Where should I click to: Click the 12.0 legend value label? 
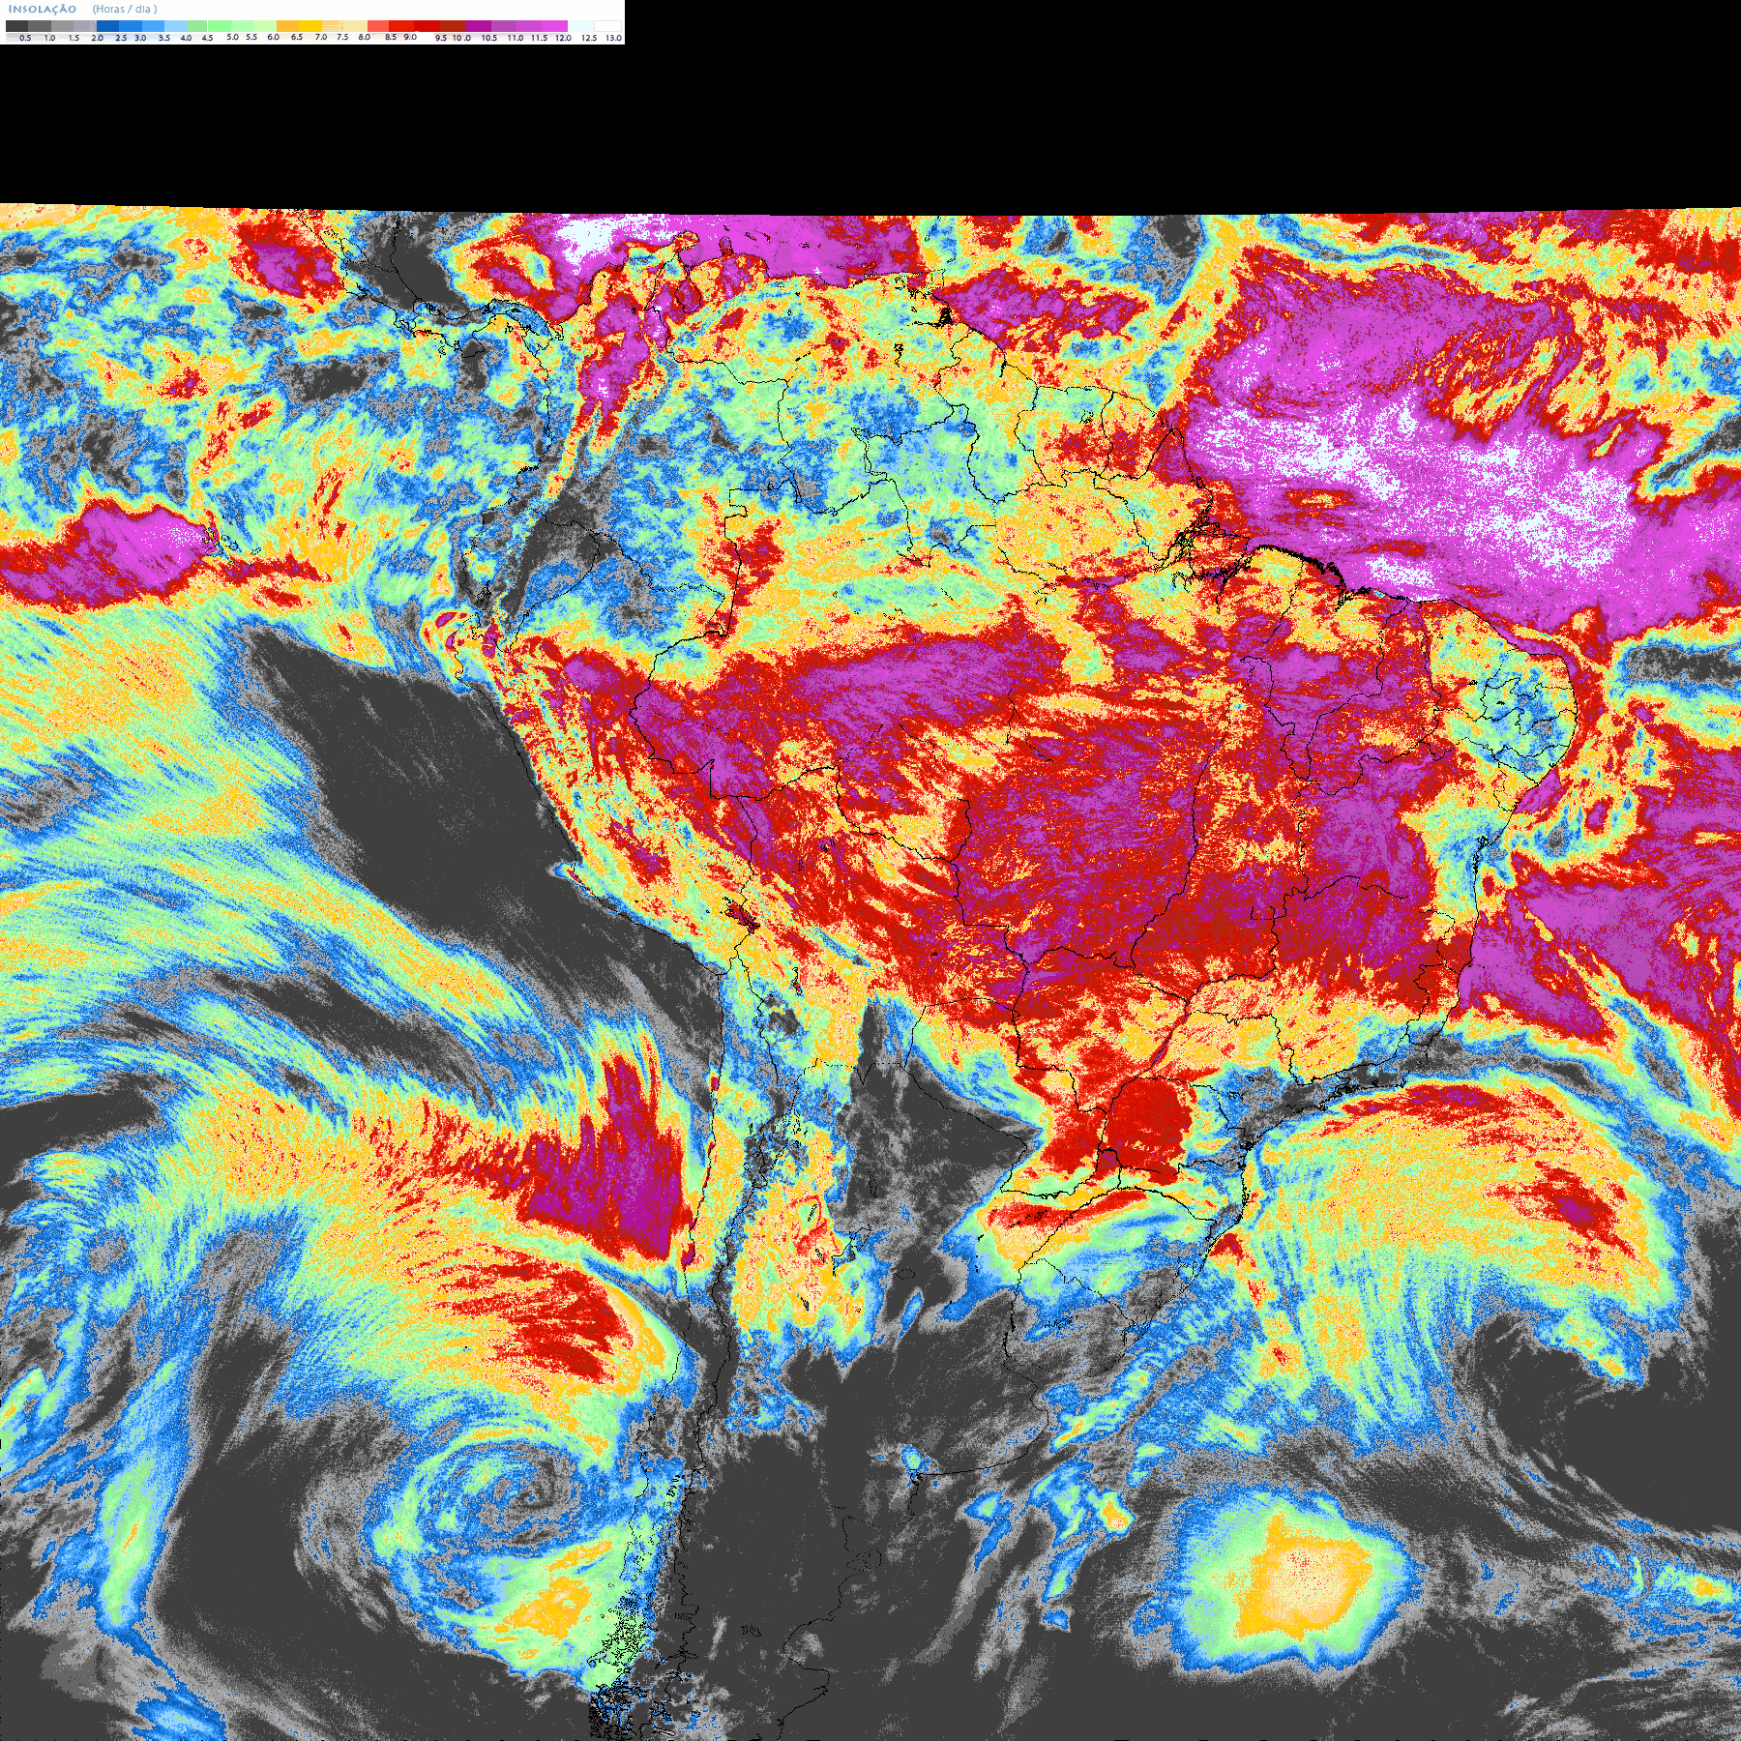564,38
